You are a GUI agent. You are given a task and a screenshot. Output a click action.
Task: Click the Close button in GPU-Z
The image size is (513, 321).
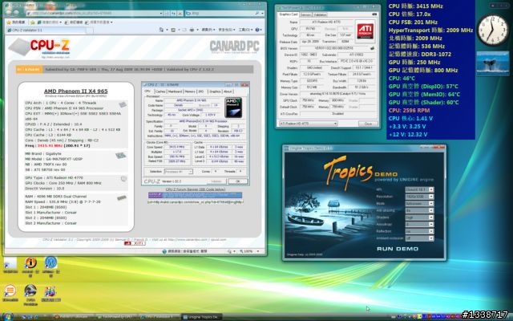coord(368,124)
